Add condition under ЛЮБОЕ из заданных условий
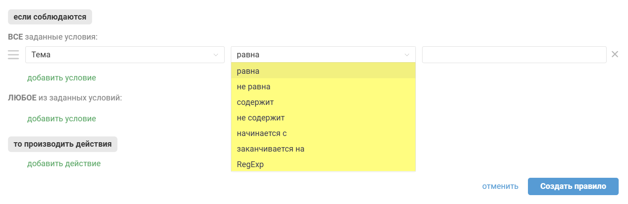The image size is (628, 204). 61,119
